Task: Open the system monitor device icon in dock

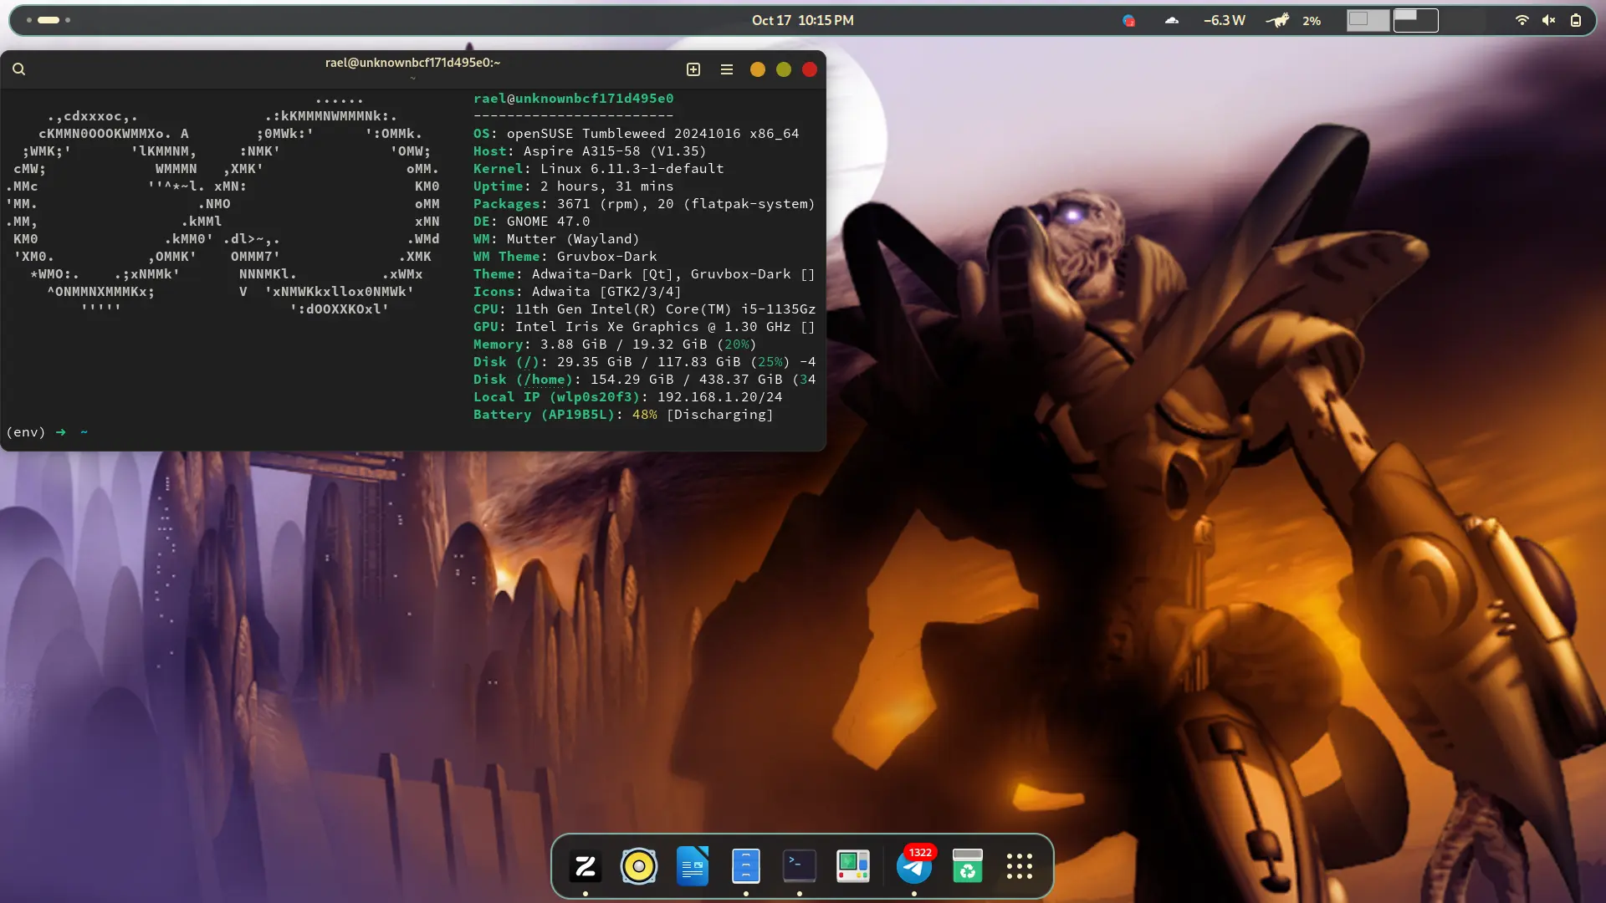Action: 853,866
